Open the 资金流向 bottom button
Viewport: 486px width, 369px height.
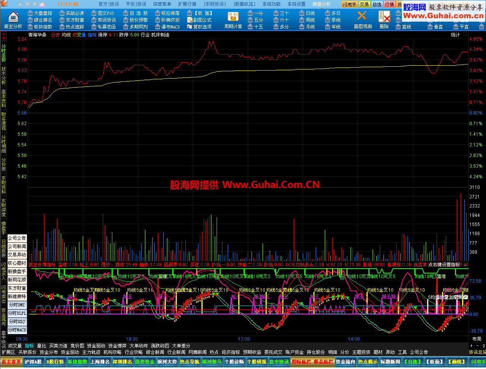pos(345,361)
